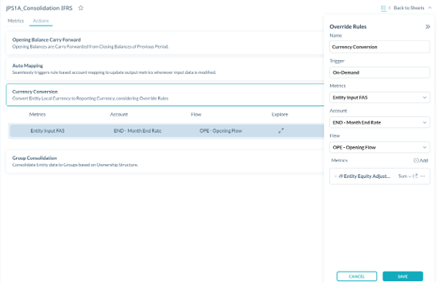Click the link icon before Entity Equity Adjust
Viewport: 438px width, 282px height.
pyautogui.click(x=341, y=176)
